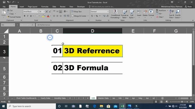Screen dimensions: 195x109
Task: Open Microsoft Edge from taskbar
Action: 94,106
